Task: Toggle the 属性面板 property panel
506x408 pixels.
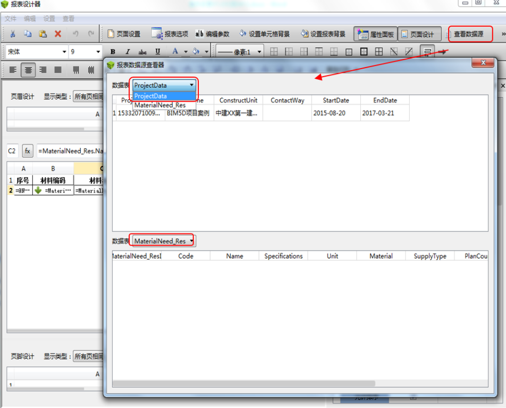Action: pos(376,34)
